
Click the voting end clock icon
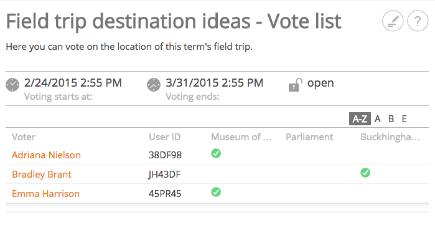pos(154,85)
